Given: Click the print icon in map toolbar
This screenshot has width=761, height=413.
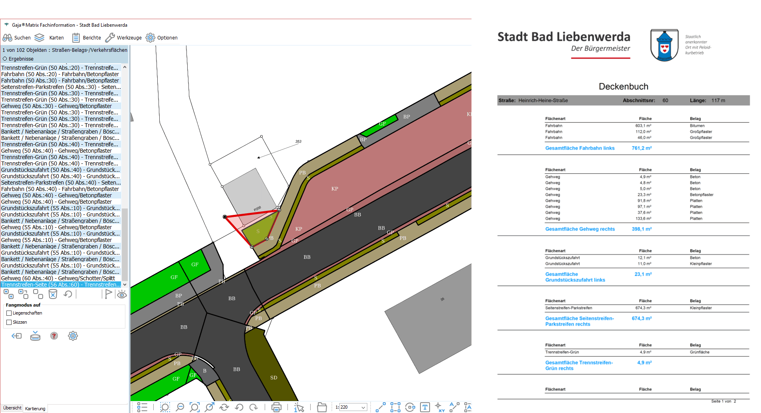Looking at the screenshot, I should click(x=276, y=407).
